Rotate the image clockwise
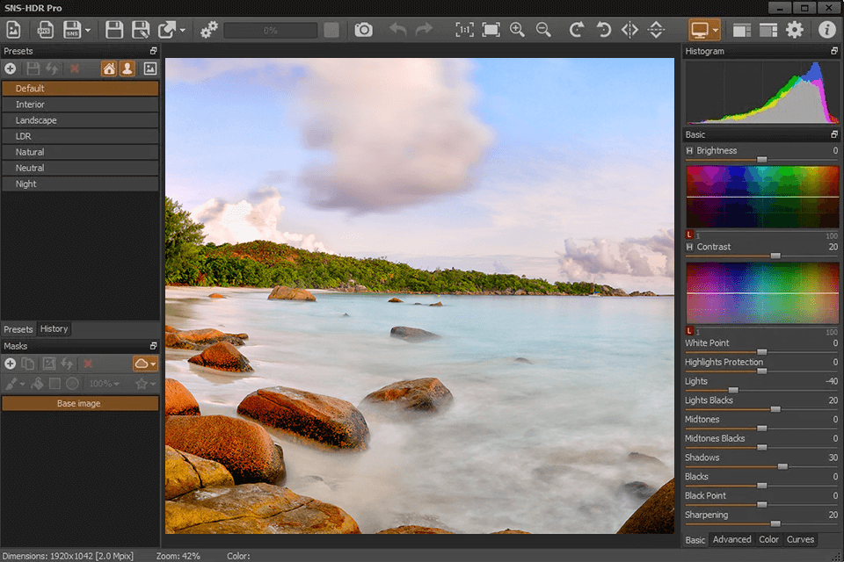844x562 pixels. coord(576,30)
